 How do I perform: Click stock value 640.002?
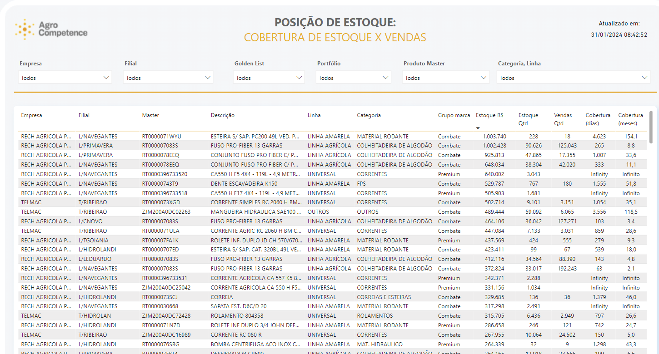494,174
